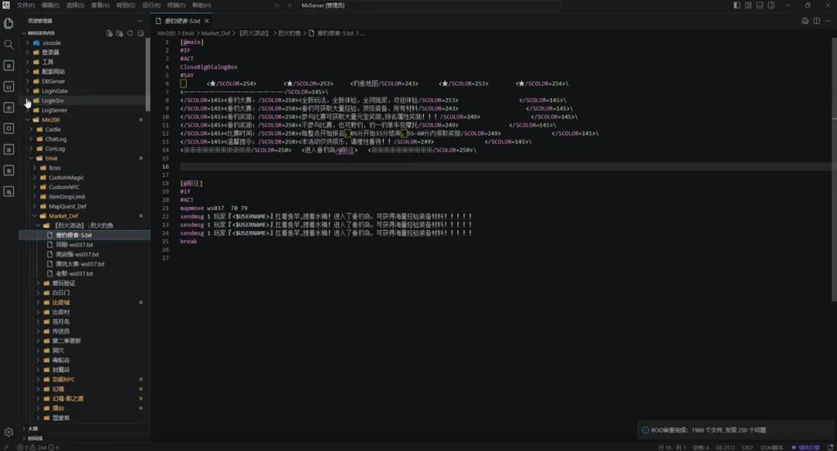Image resolution: width=837 pixels, height=451 pixels.
Task: Select the ItemDropLimit folder
Action: tap(67, 196)
